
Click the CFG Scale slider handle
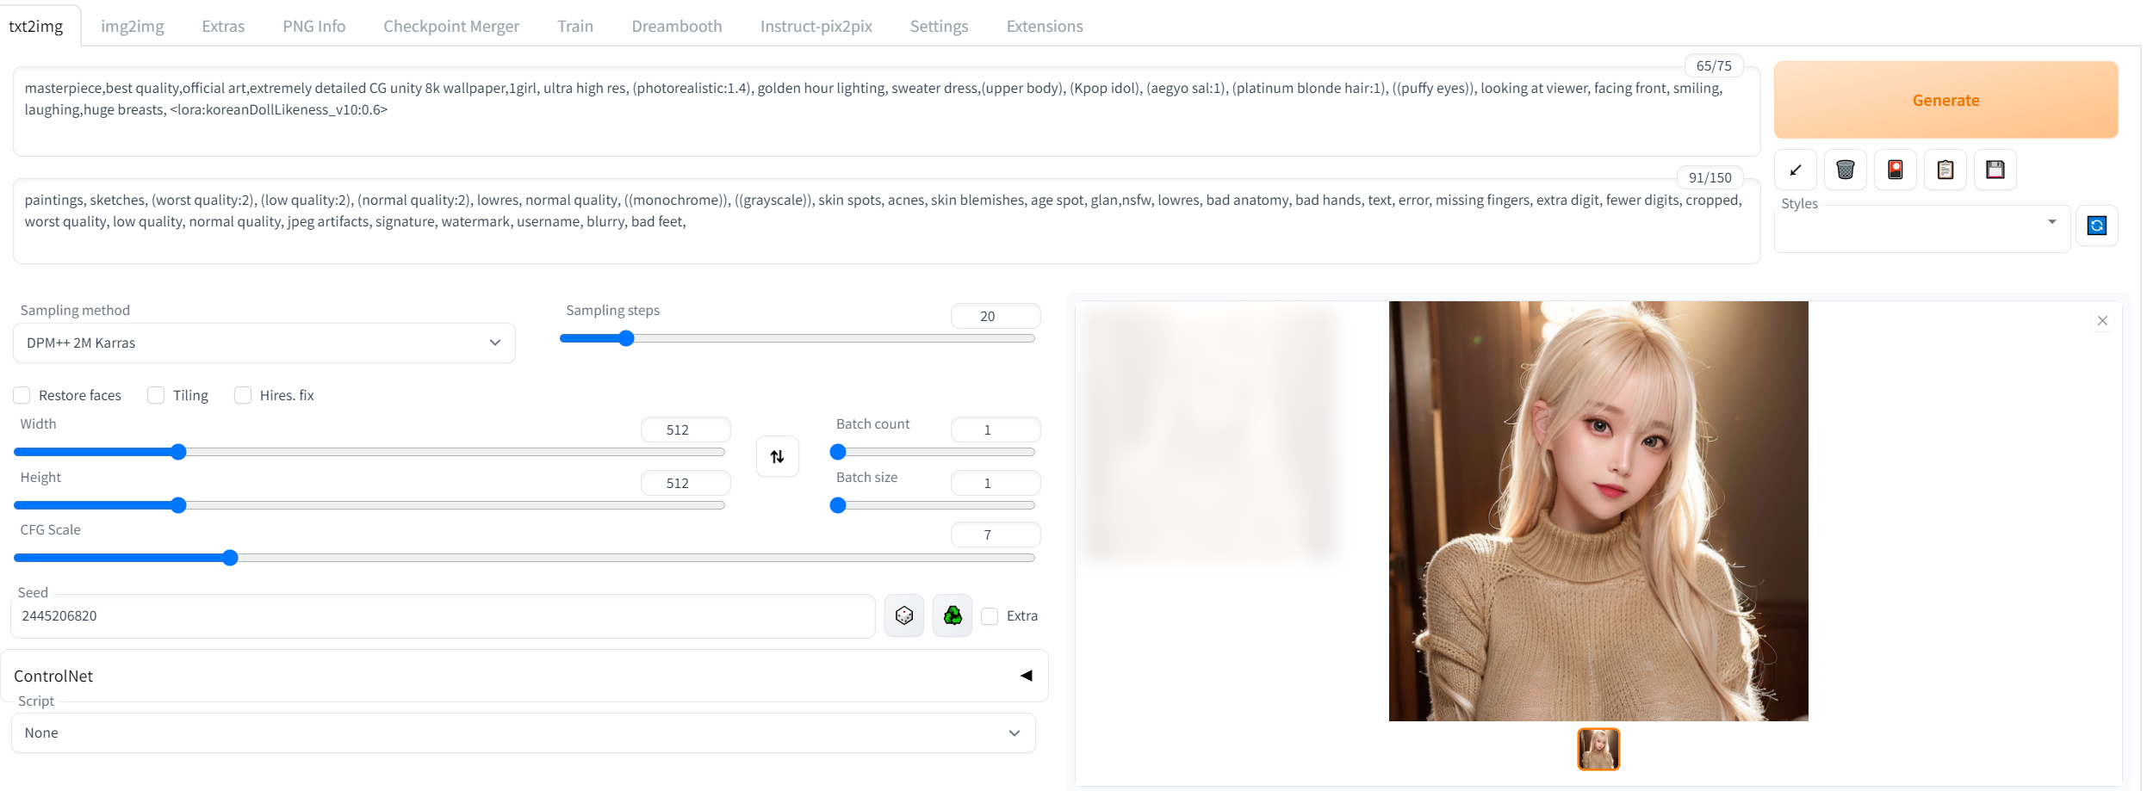coord(230,558)
